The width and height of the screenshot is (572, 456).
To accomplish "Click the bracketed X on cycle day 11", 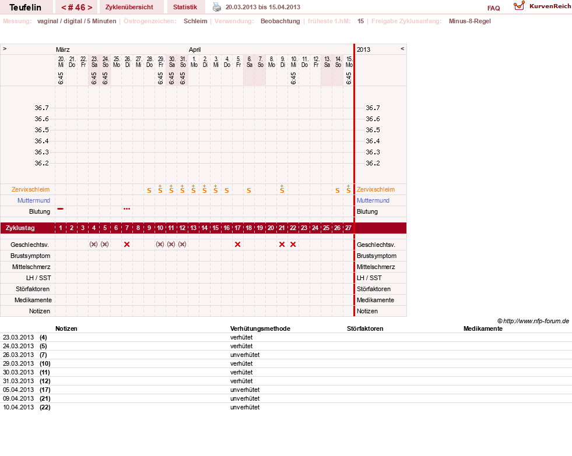I will 171,245.
